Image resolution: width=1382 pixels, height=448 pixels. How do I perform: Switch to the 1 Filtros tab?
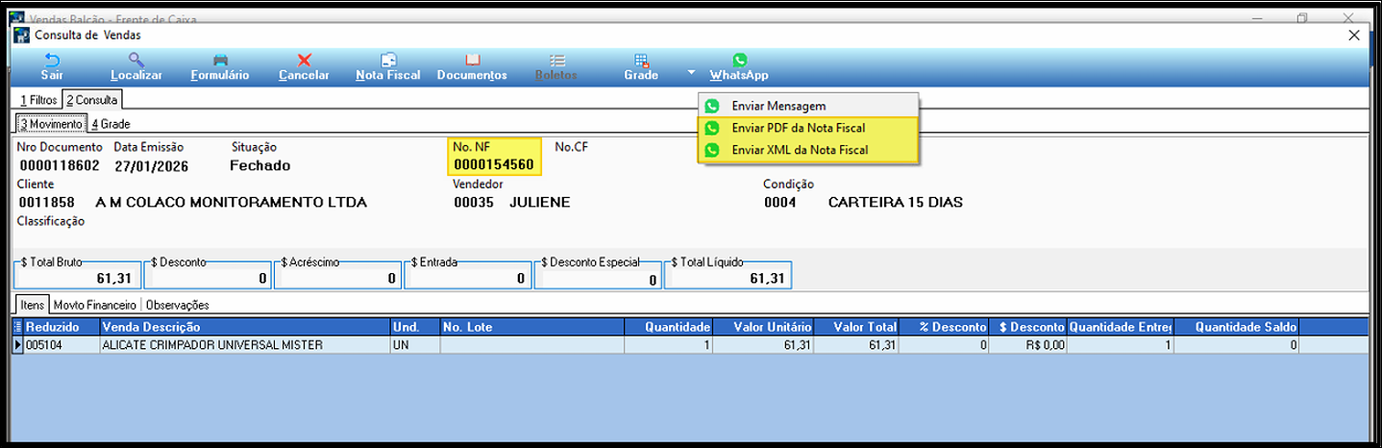(x=38, y=99)
